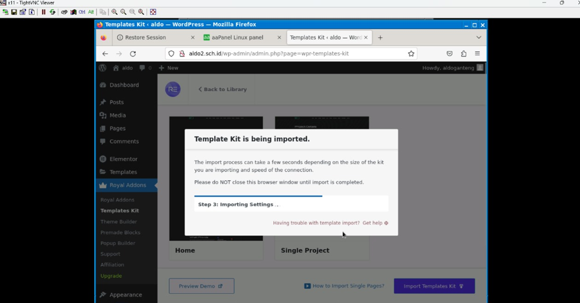Screen dimensions: 580x303
Task: Click TightVNC save session icon
Action: [14, 12]
